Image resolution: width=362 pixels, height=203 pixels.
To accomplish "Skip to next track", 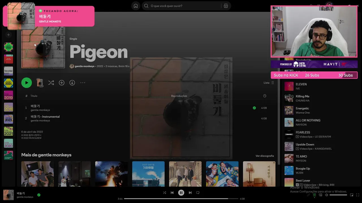I will [x=190, y=193].
